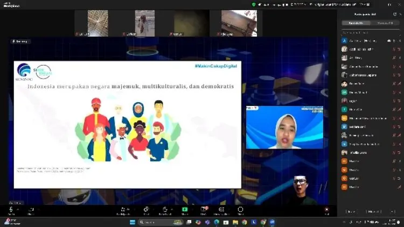Click the circular More icon in Zoom toolbar
Viewport: 404px width, 227px height.
240,210
